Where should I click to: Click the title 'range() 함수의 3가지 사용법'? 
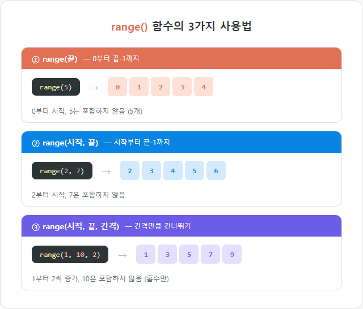[x=181, y=27]
